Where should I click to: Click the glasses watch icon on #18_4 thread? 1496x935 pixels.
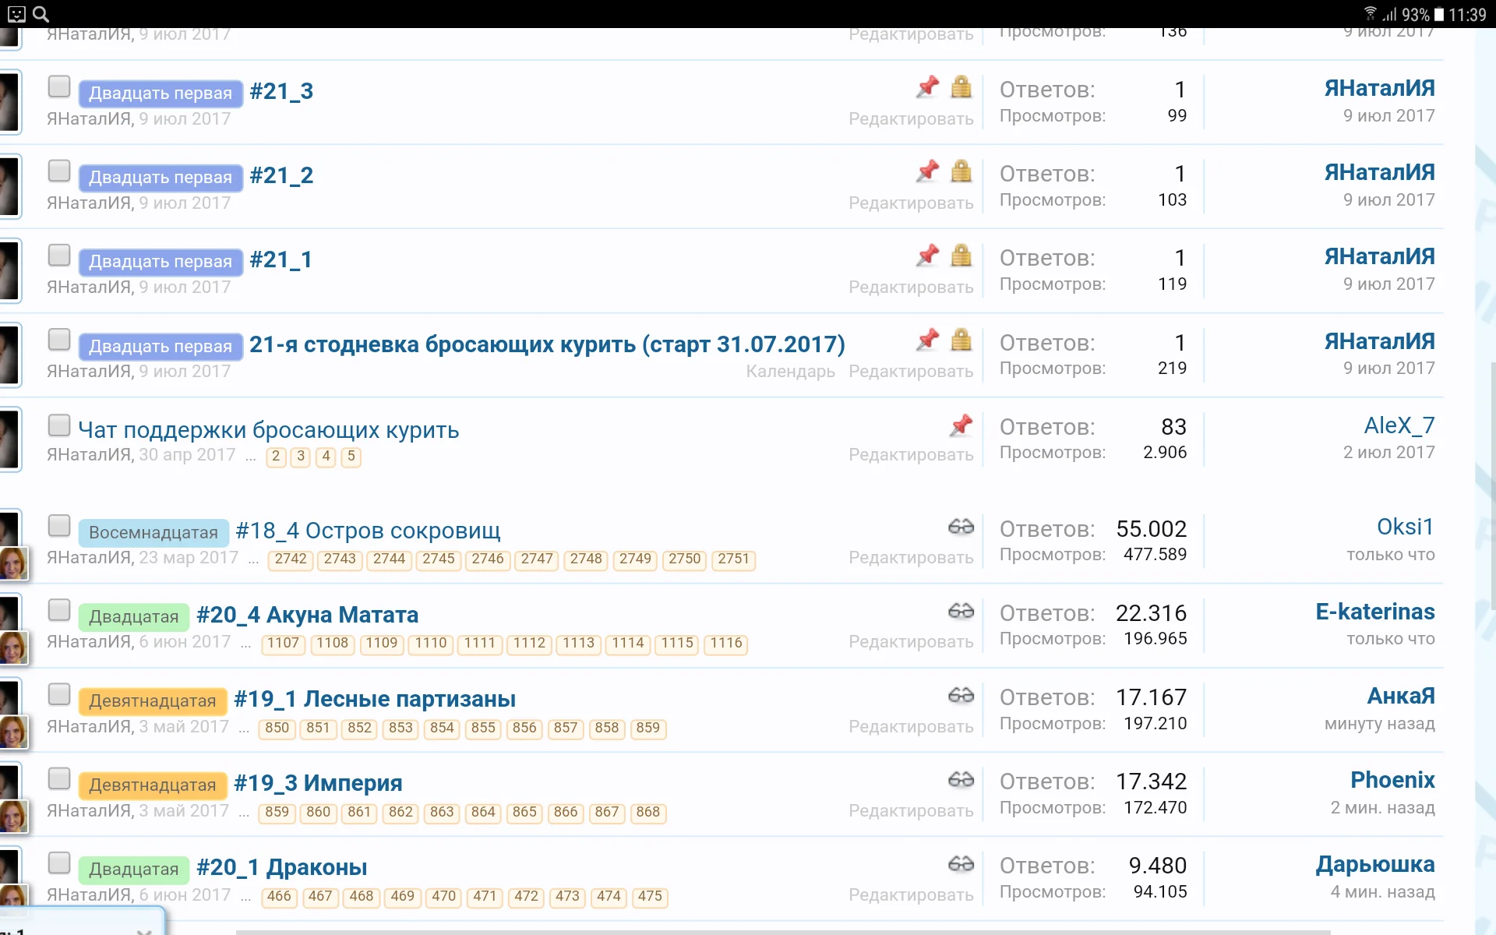[x=961, y=527]
